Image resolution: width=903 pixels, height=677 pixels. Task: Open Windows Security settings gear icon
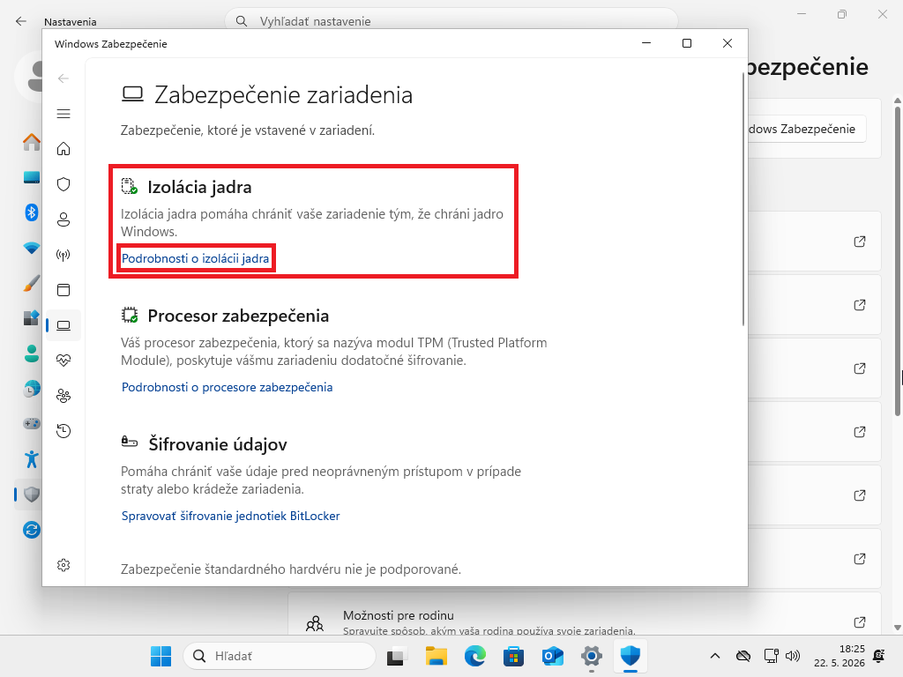[63, 565]
